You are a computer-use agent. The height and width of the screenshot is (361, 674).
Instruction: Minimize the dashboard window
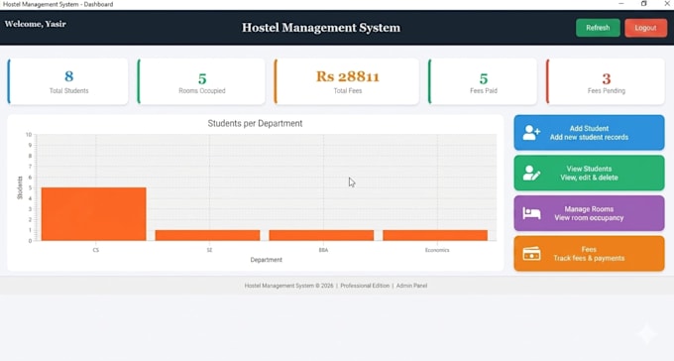click(621, 4)
